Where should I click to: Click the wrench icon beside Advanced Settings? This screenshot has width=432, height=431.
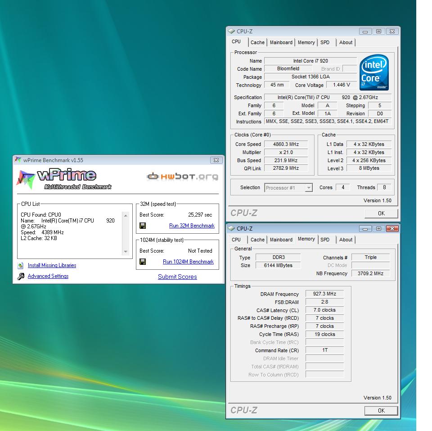[21, 277]
